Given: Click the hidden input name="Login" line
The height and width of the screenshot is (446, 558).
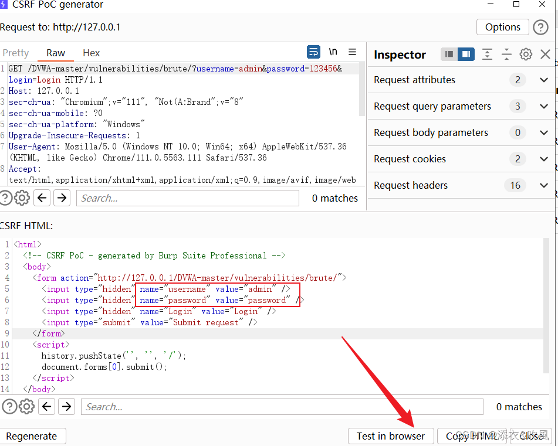Looking at the screenshot, I should click(159, 311).
